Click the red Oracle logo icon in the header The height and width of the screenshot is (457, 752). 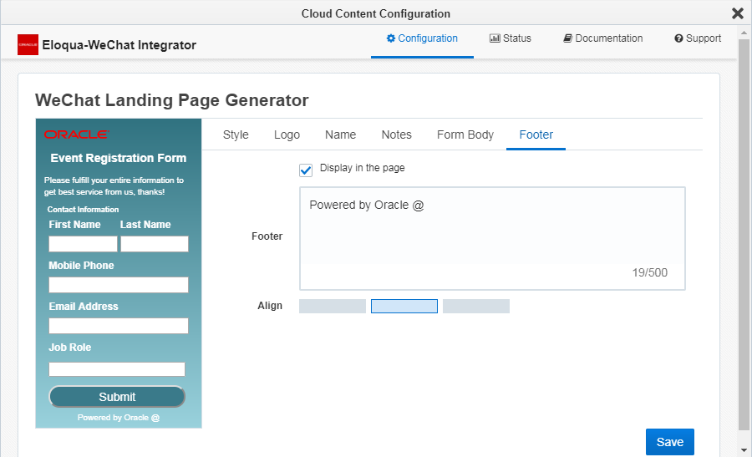click(x=28, y=44)
